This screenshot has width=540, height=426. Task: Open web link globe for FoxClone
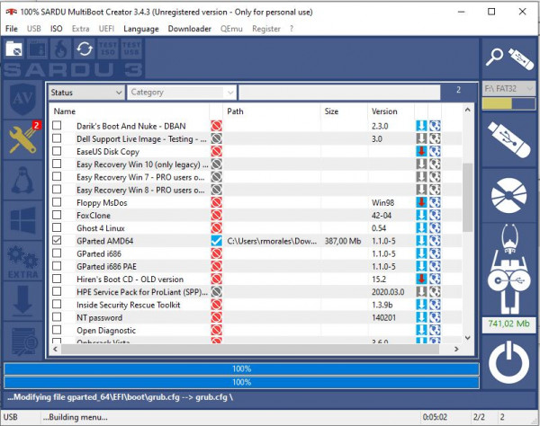point(435,215)
